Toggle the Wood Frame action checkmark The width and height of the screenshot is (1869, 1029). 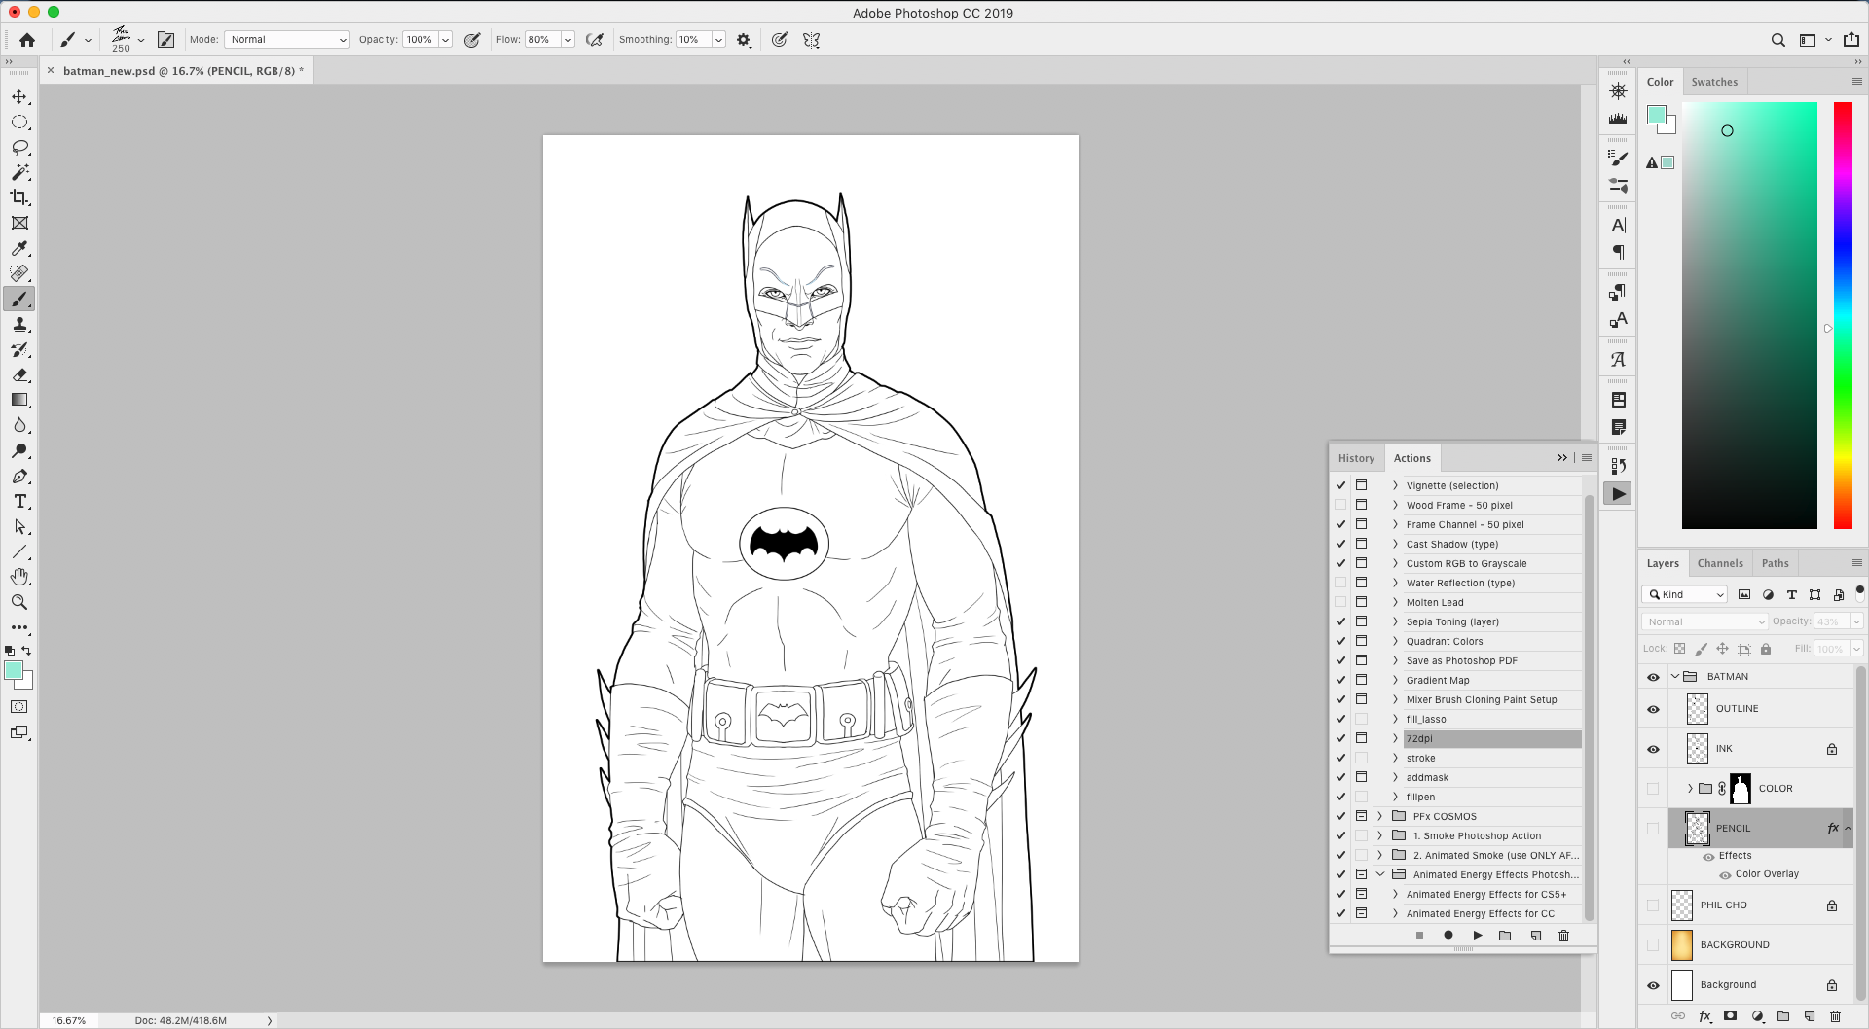pyautogui.click(x=1340, y=505)
